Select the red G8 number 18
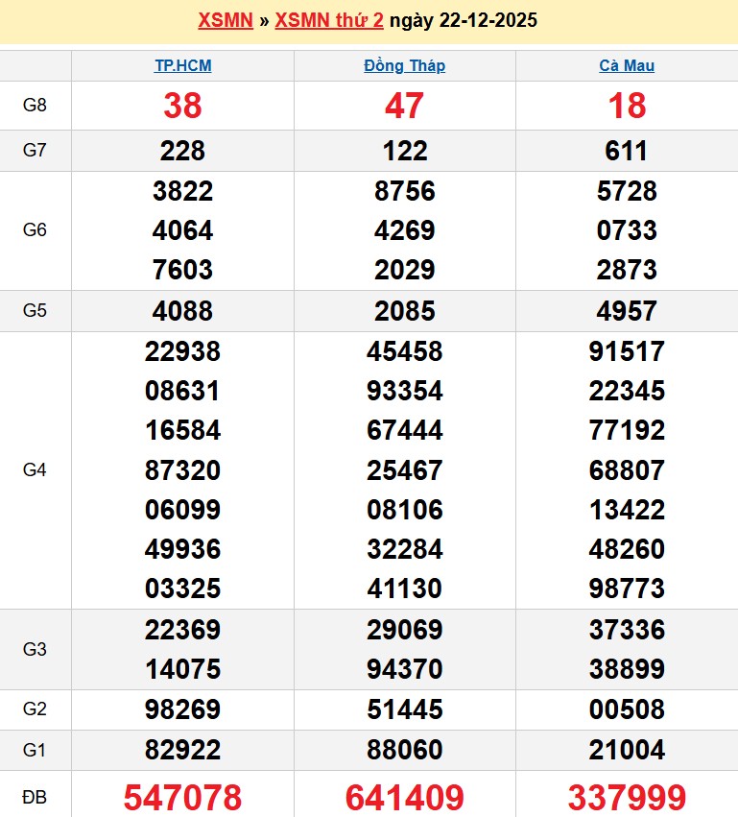This screenshot has height=817, width=738. [627, 106]
